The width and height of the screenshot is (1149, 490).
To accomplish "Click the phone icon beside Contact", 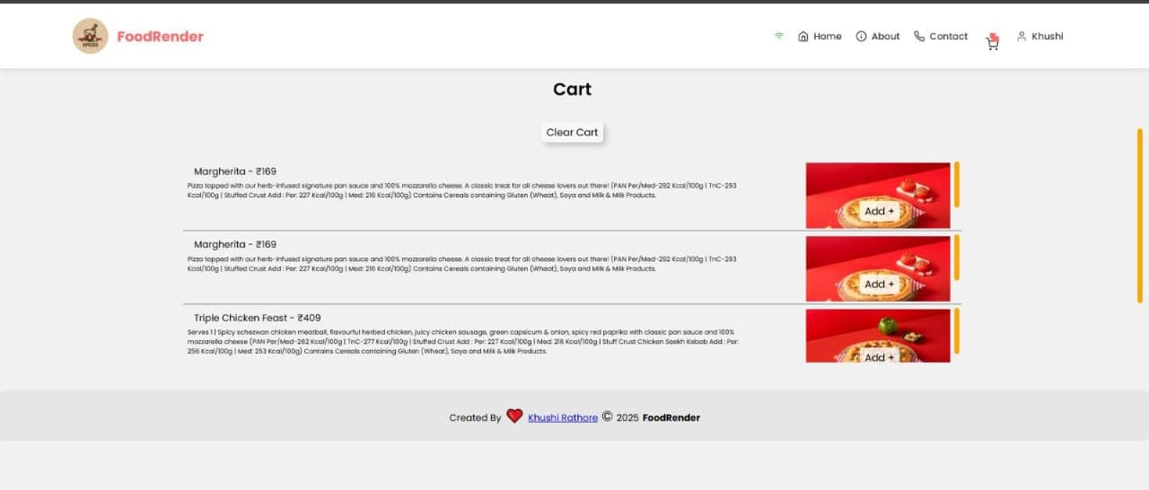I will tap(919, 36).
